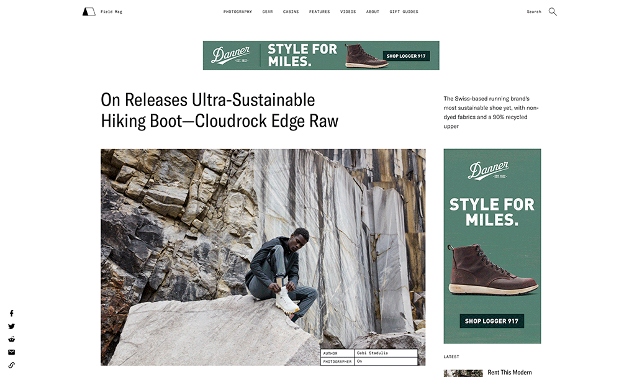The height and width of the screenshot is (377, 642).
Task: Open the Cabins nav link
Action: pos(291,11)
